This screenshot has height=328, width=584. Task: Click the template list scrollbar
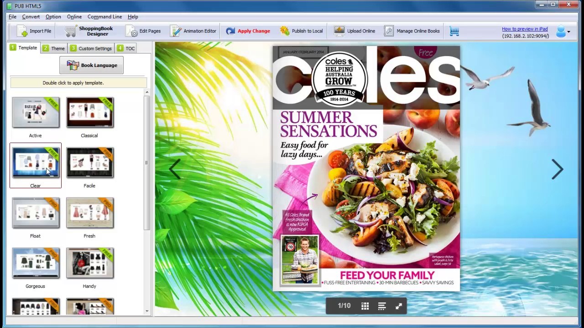[x=146, y=163]
